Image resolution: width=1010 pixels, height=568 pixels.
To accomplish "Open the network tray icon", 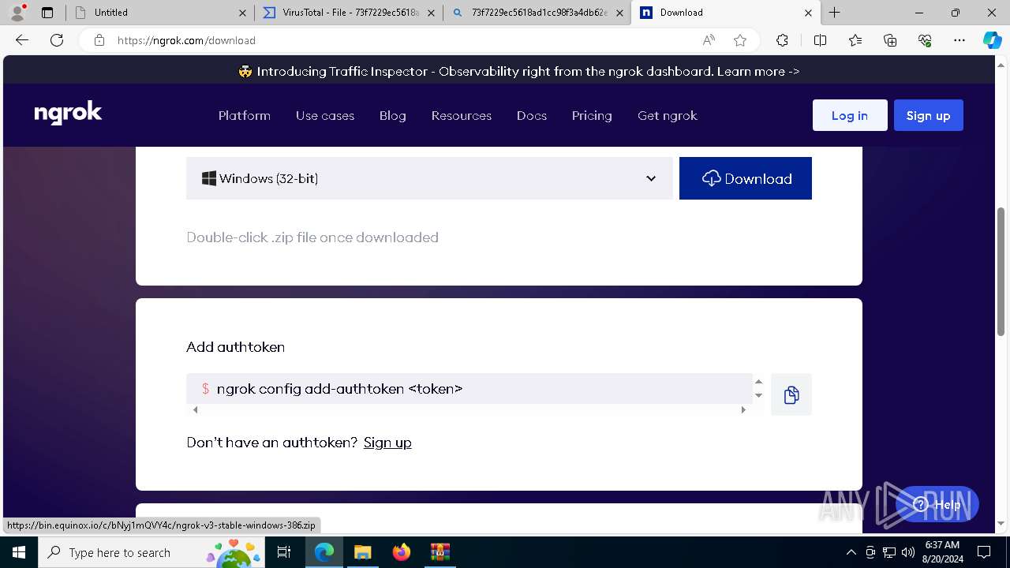I will click(x=889, y=552).
